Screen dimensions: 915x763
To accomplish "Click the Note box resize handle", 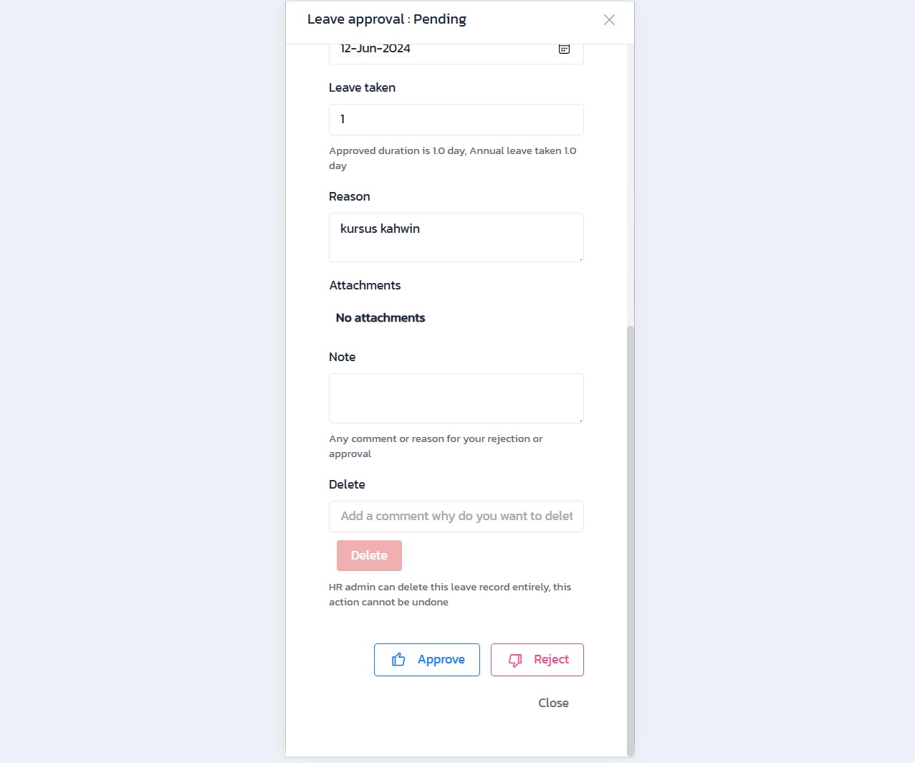I will point(580,420).
